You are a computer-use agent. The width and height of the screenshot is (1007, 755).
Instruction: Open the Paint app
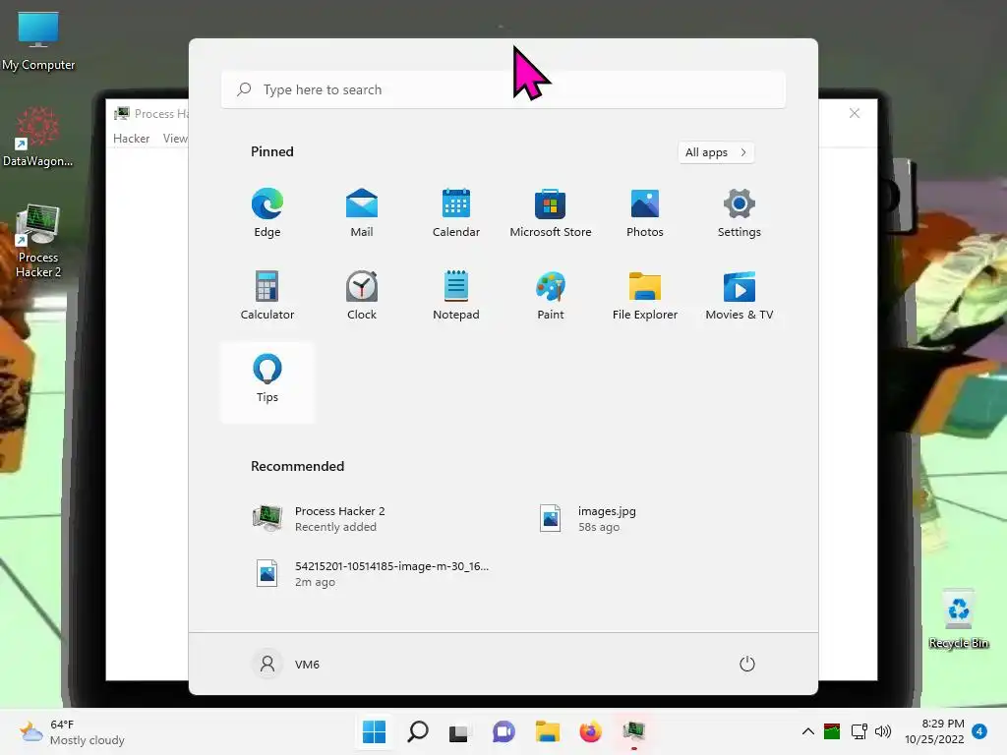551,295
